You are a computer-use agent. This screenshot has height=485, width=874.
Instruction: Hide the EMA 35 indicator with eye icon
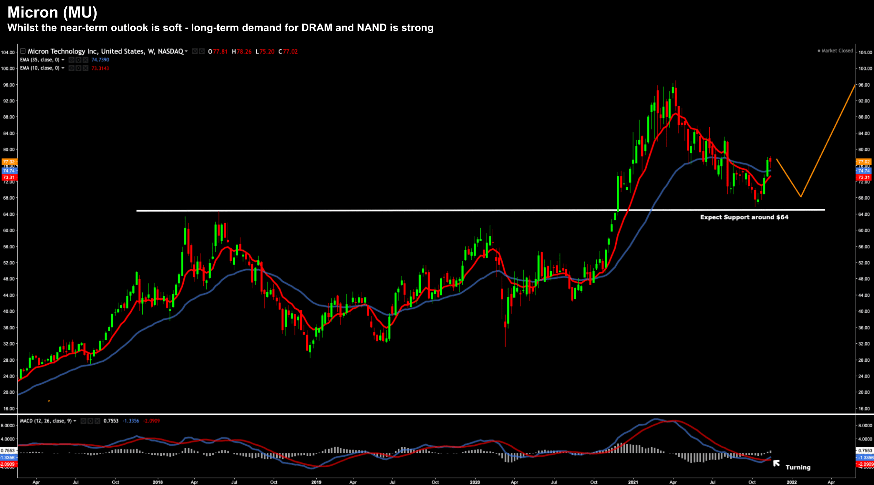tap(71, 60)
